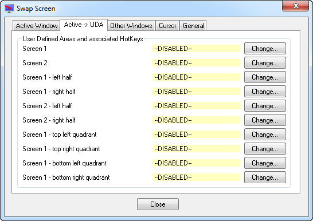313x221 pixels.
Task: Click the Close button at the bottom
Action: point(158,204)
